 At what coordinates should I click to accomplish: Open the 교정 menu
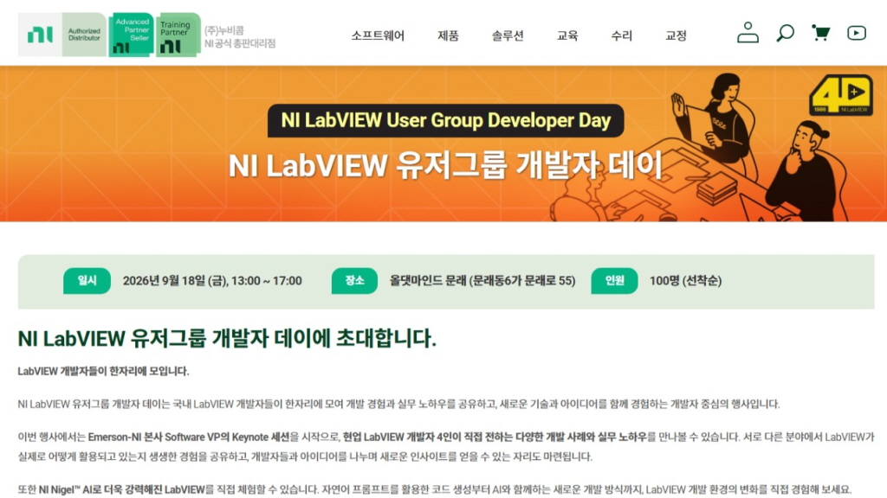tap(676, 35)
